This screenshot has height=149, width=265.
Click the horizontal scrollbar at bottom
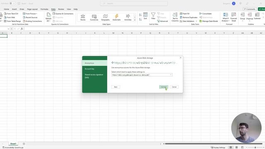pos(214,144)
